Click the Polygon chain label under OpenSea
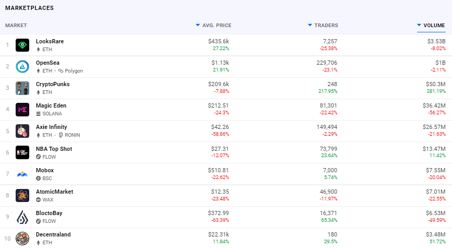Viewport: 452px width, 249px height. point(74,70)
